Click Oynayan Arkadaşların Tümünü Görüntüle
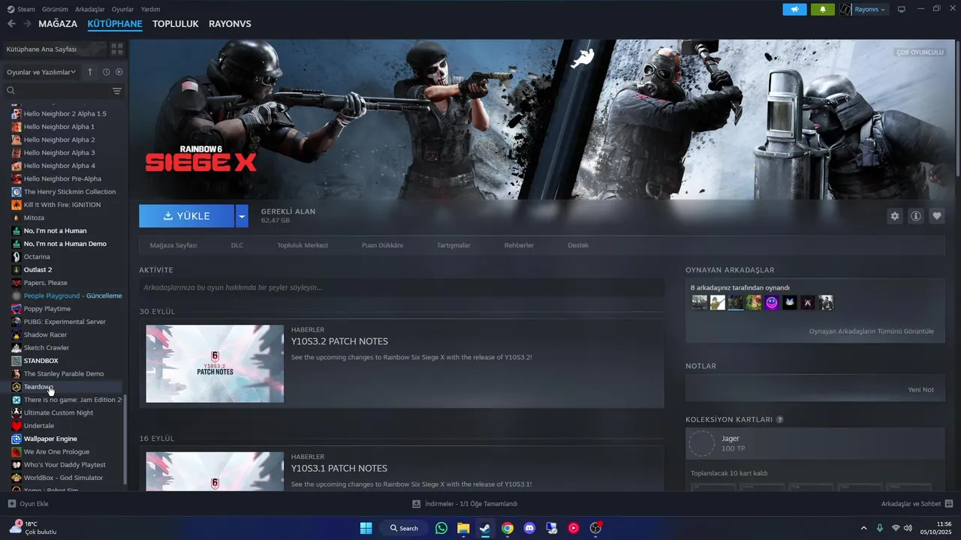The width and height of the screenshot is (961, 540). coord(872,331)
